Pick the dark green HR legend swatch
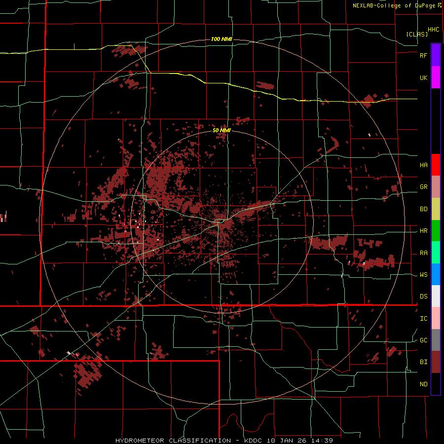The height and width of the screenshot is (444, 444). click(436, 230)
